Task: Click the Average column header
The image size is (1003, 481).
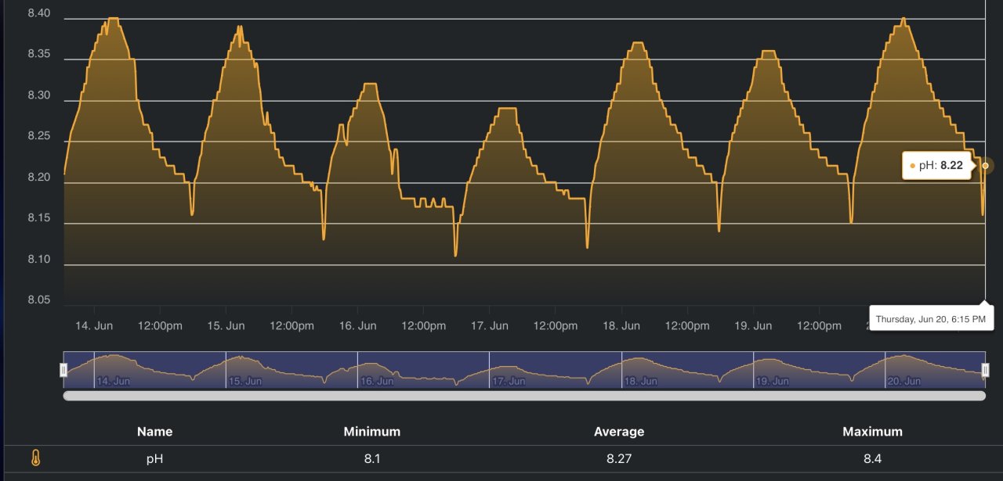Action: pos(619,432)
